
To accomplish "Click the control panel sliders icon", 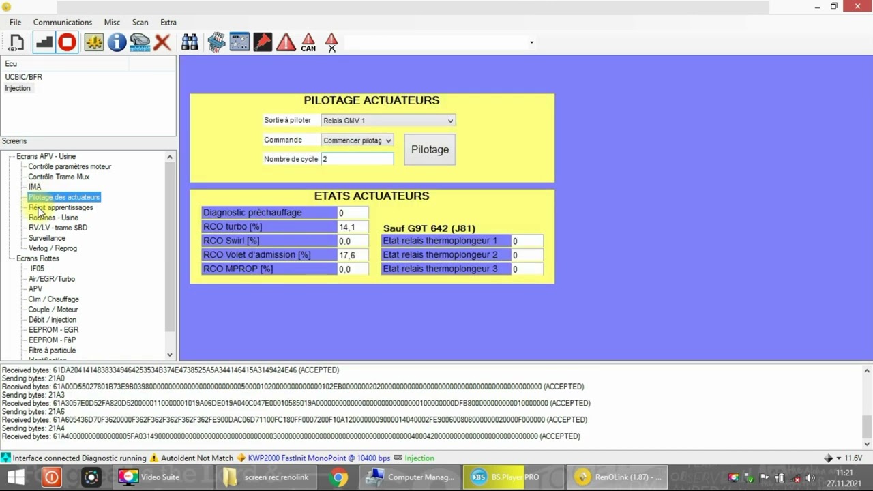I will 239,42.
